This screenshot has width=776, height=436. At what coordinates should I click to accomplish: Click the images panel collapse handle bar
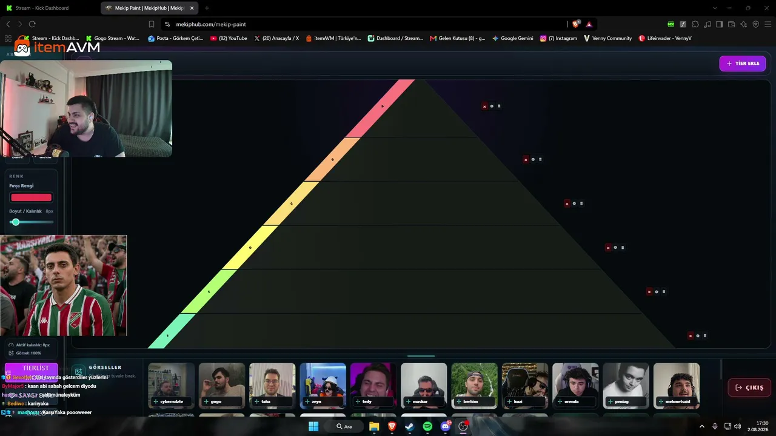(421, 356)
